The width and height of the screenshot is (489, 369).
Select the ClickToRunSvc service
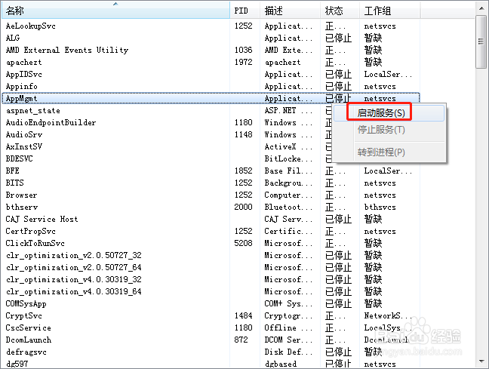tap(35, 243)
